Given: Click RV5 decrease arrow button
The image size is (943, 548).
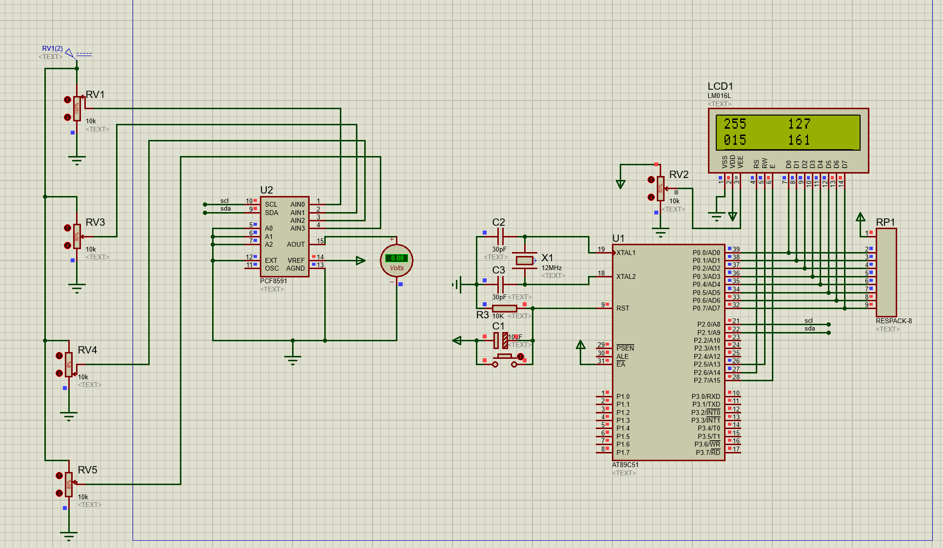Looking at the screenshot, I should pos(59,493).
